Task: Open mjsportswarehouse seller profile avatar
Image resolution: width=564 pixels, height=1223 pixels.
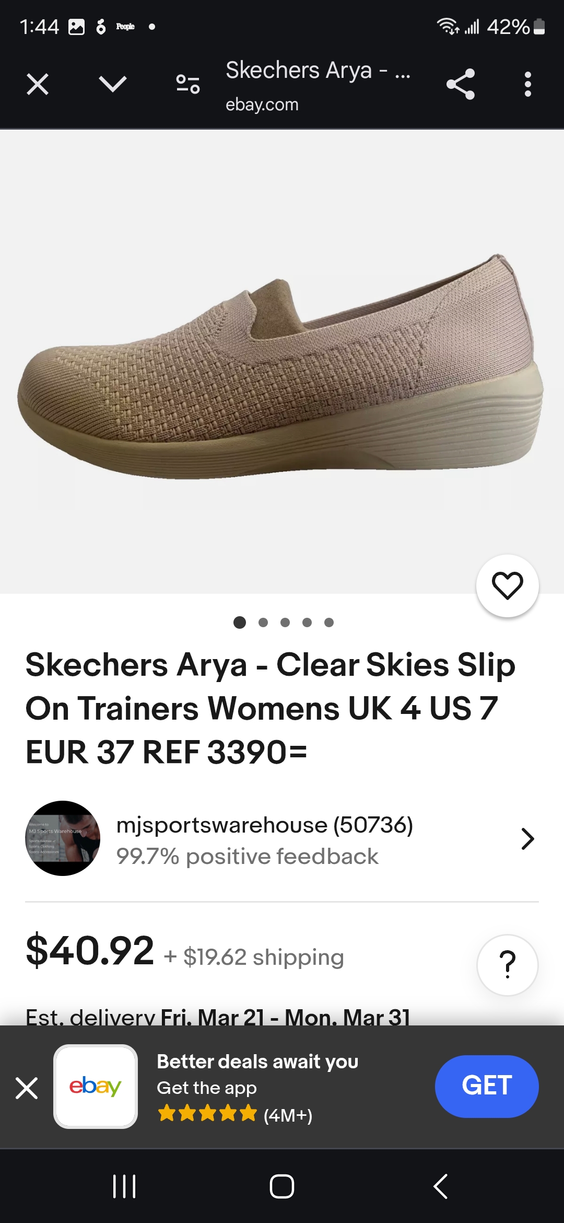Action: 63,838
